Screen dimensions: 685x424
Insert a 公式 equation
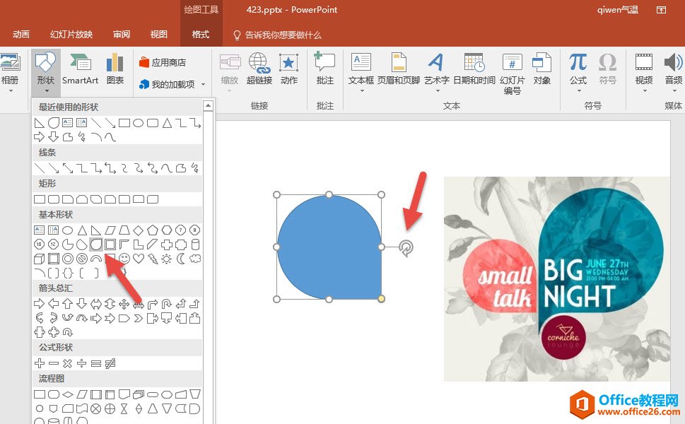point(578,69)
